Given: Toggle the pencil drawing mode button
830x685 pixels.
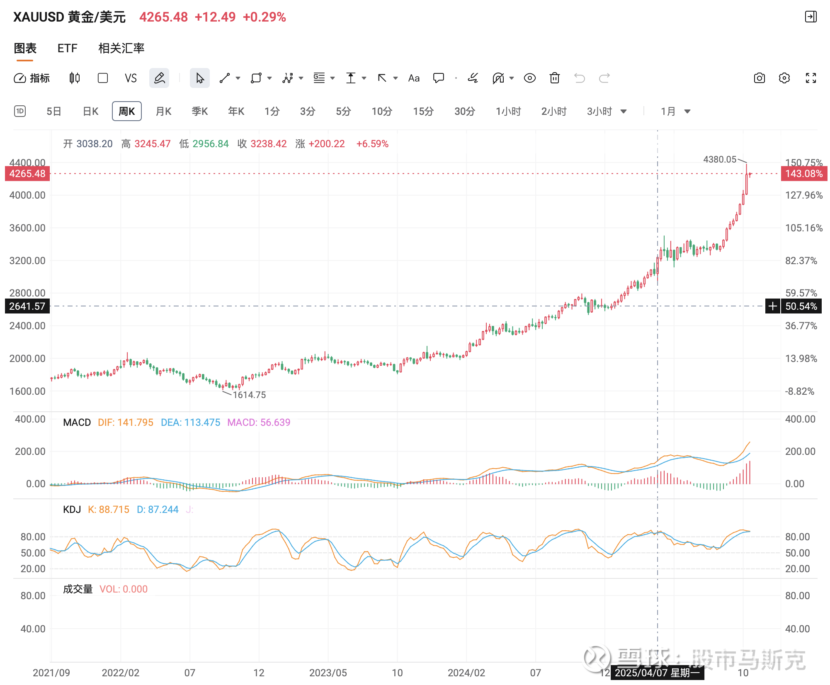Looking at the screenshot, I should coord(159,78).
